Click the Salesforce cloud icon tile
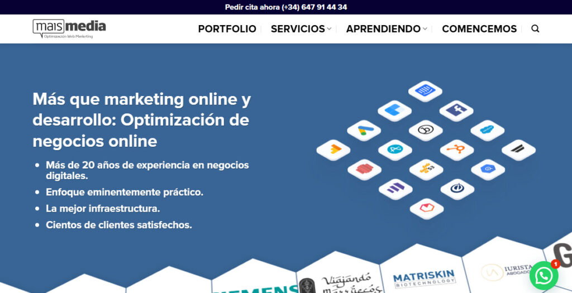This screenshot has height=293, width=572. [487, 130]
